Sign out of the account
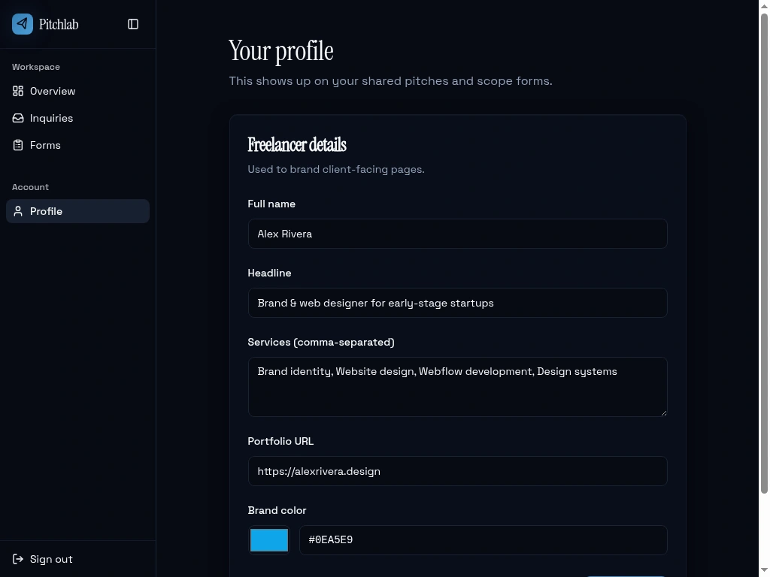Image resolution: width=770 pixels, height=577 pixels. pyautogui.click(x=51, y=559)
